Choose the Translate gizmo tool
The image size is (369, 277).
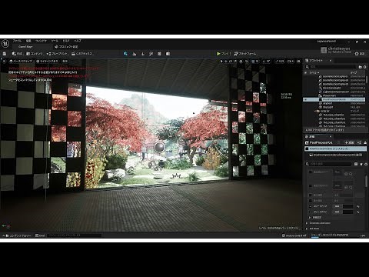click(226, 62)
